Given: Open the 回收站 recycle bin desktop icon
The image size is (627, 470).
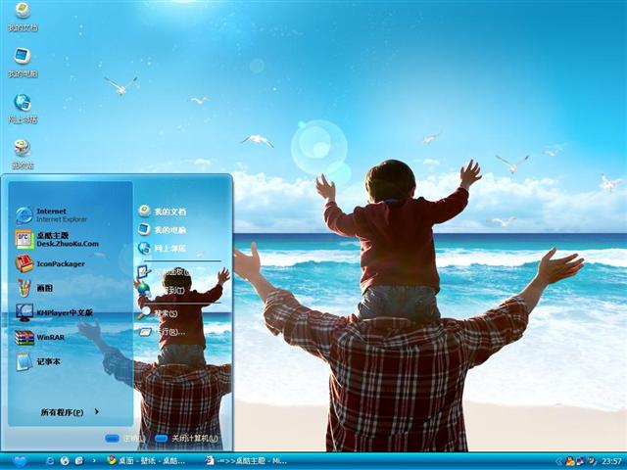Looking at the screenshot, I should 23,155.
